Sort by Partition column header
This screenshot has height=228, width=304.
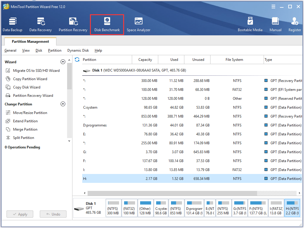coord(106,59)
